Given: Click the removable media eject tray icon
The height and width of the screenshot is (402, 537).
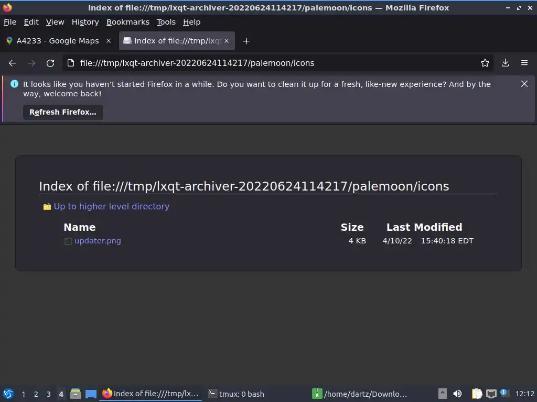Looking at the screenshot, I should click(443, 394).
